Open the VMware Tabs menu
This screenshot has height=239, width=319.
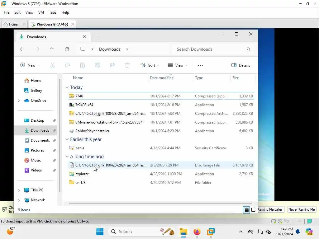[x=52, y=12]
